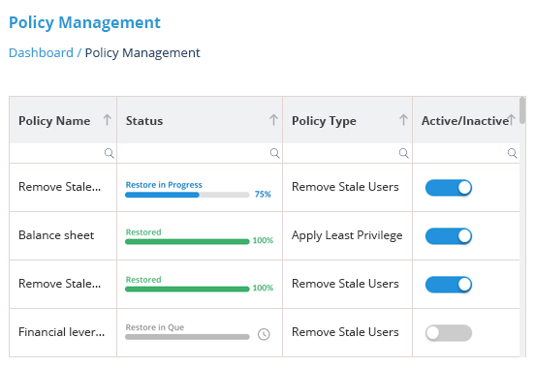Click clock icon in Restore in Que row
This screenshot has width=535, height=368.
(264, 334)
